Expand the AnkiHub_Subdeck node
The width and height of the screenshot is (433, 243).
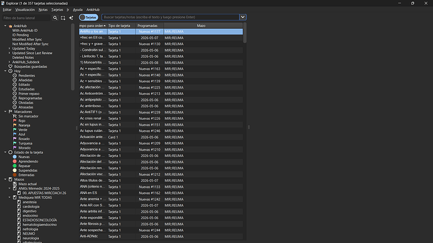click(x=9, y=62)
